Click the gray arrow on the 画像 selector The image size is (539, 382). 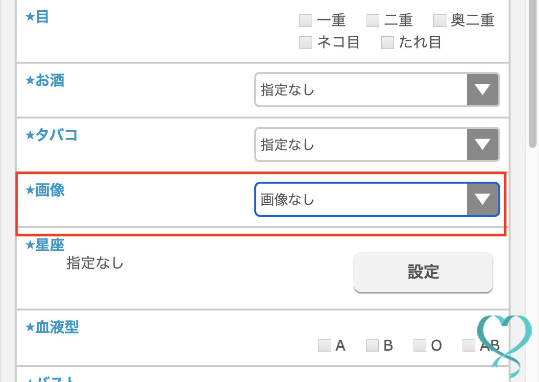(483, 199)
